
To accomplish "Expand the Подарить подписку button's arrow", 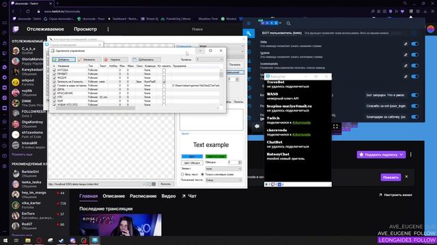I will pyautogui.click(x=401, y=154).
